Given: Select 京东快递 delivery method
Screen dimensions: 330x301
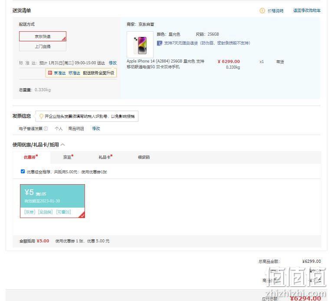Looking at the screenshot, I should point(43,36).
